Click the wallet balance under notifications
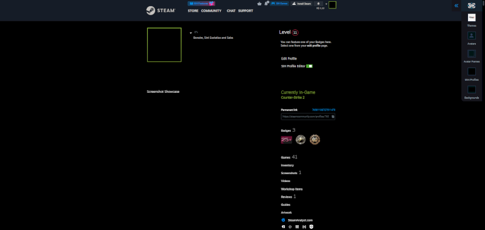The width and height of the screenshot is (485, 230). [x=320, y=8]
